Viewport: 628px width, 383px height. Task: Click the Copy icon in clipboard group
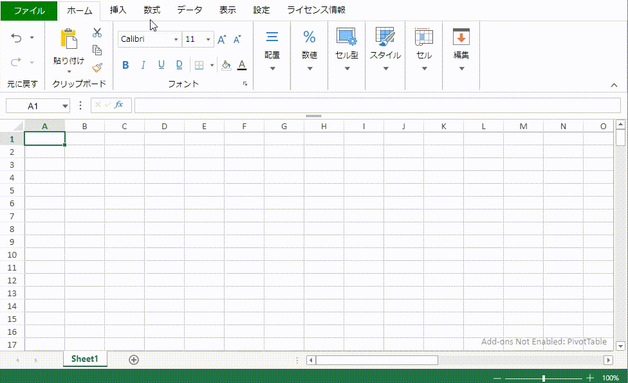[x=97, y=50]
